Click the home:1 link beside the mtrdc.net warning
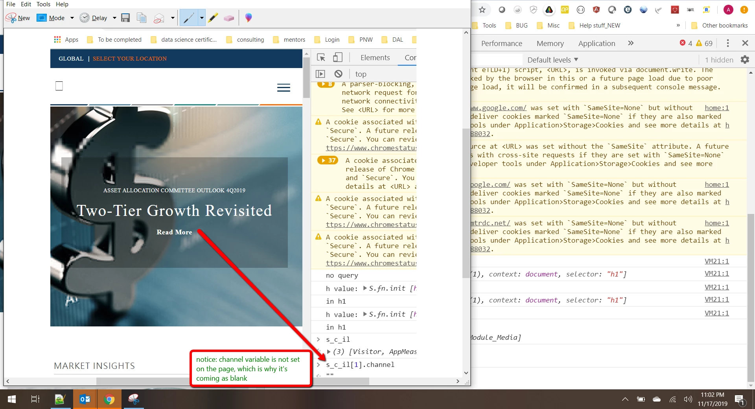 point(716,223)
